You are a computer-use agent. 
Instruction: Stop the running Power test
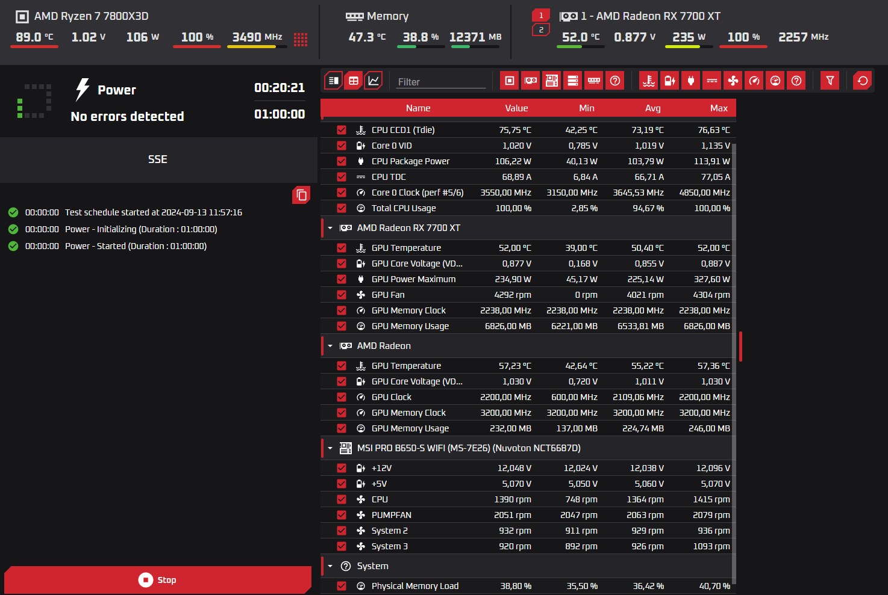coord(158,580)
